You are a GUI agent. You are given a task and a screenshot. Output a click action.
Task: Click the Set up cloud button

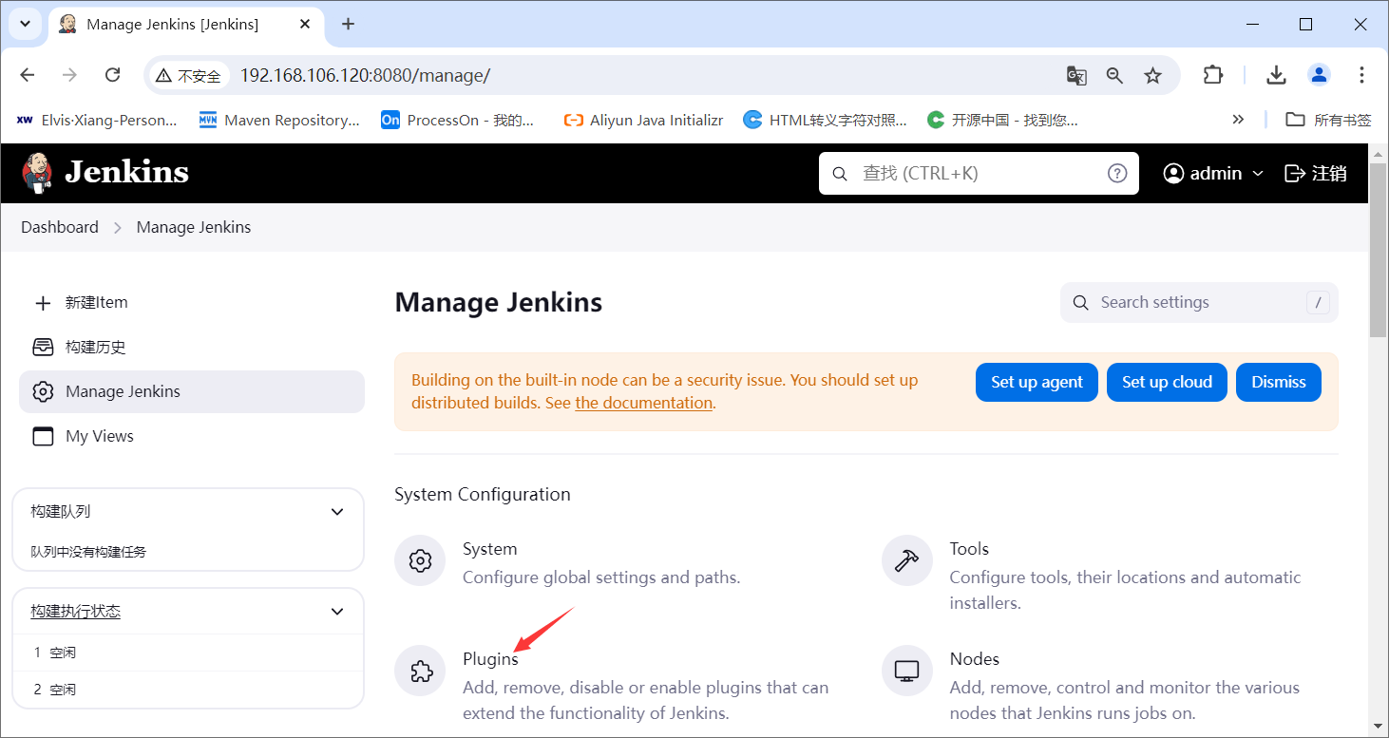click(1167, 382)
